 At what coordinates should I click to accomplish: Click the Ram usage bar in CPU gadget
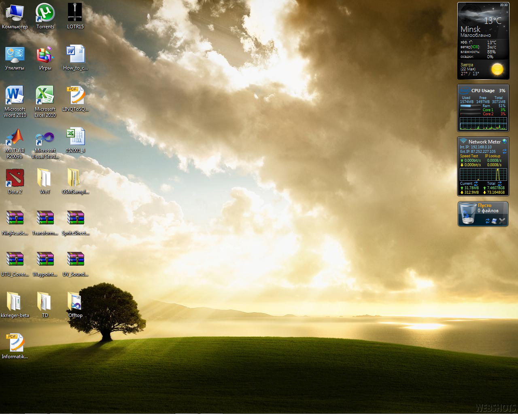pos(470,106)
